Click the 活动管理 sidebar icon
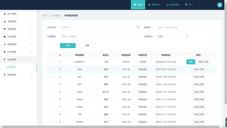The image size is (227, 128). coord(5,37)
